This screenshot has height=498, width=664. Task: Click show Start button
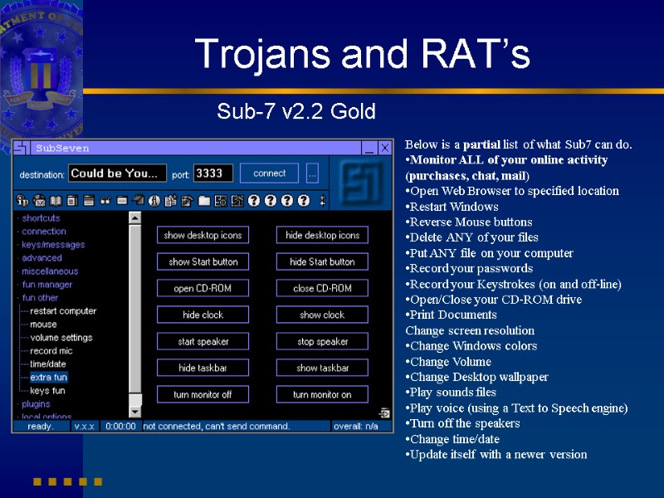[x=203, y=261]
